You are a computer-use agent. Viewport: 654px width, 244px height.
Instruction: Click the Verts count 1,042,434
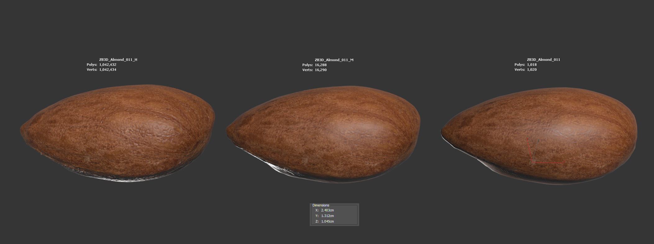tap(108, 70)
